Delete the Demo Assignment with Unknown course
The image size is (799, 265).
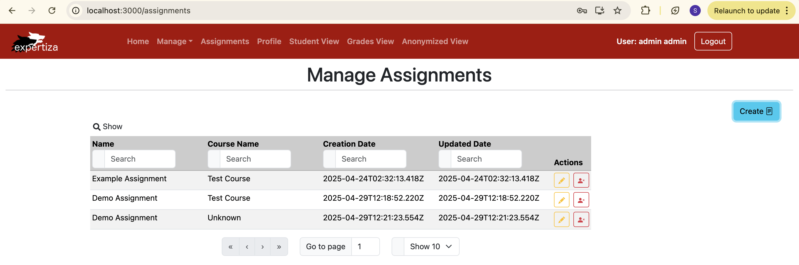click(581, 220)
